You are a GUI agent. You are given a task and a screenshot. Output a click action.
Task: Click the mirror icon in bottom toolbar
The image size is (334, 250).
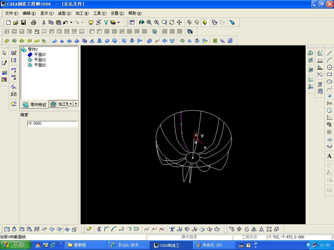coord(254,229)
